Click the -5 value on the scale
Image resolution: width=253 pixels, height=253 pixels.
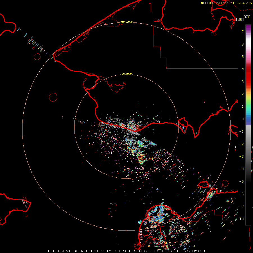pos(241,182)
